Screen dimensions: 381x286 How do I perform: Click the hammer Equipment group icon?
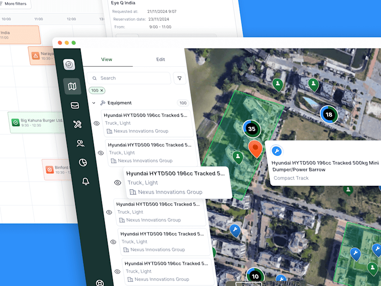click(x=102, y=103)
